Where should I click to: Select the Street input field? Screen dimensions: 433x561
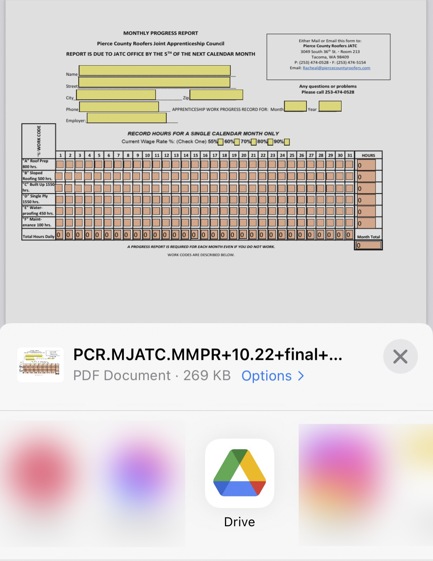pos(154,82)
